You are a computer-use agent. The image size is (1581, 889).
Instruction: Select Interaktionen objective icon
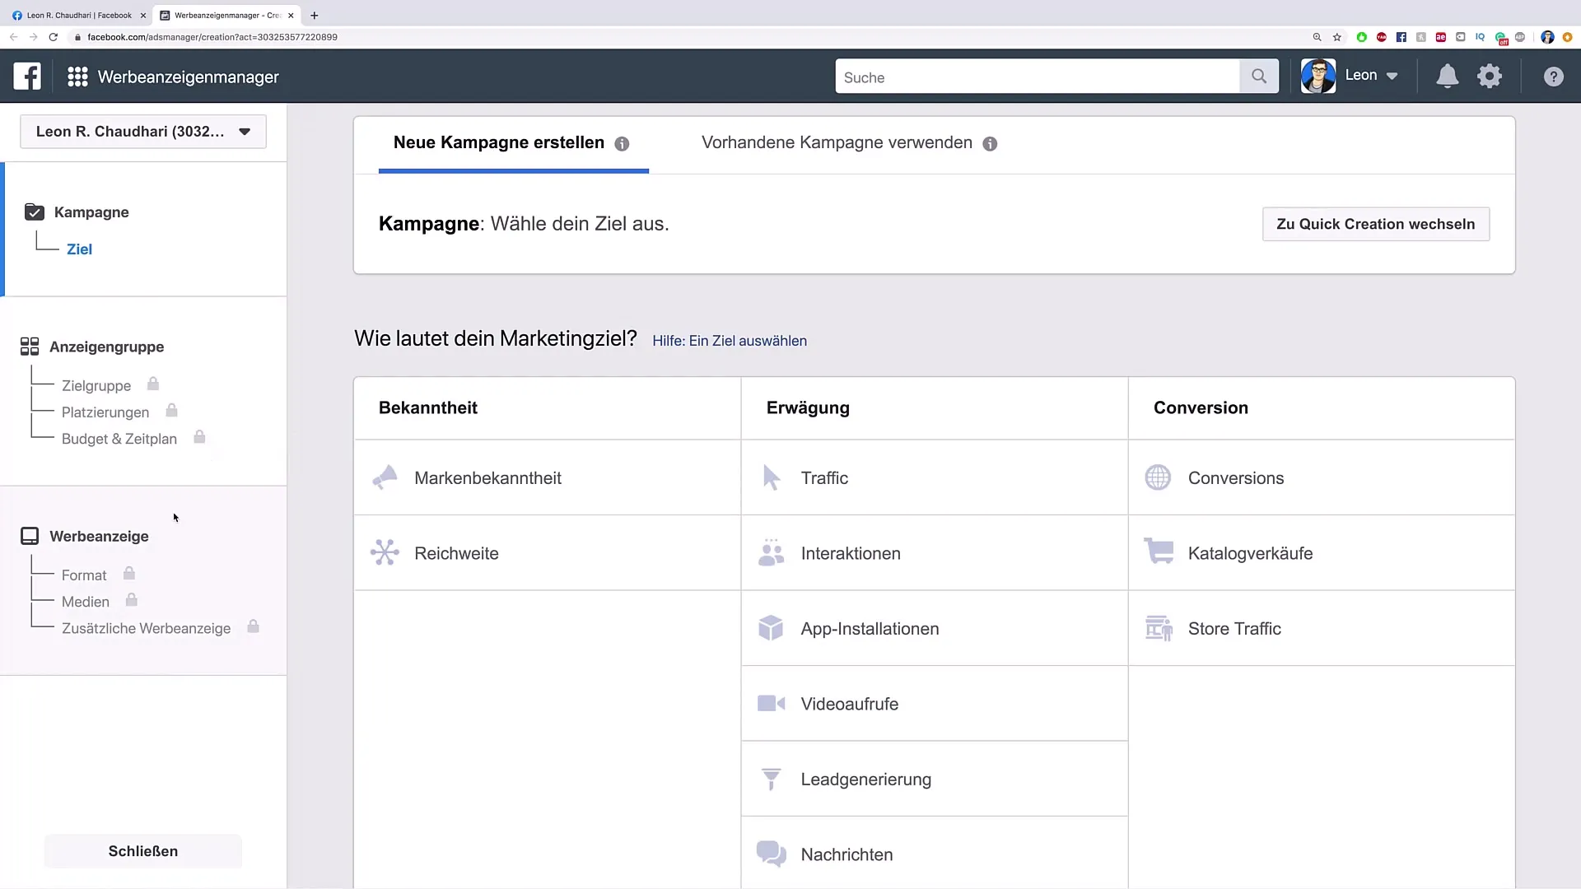771,552
